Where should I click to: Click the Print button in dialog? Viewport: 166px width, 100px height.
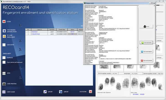point(146,26)
